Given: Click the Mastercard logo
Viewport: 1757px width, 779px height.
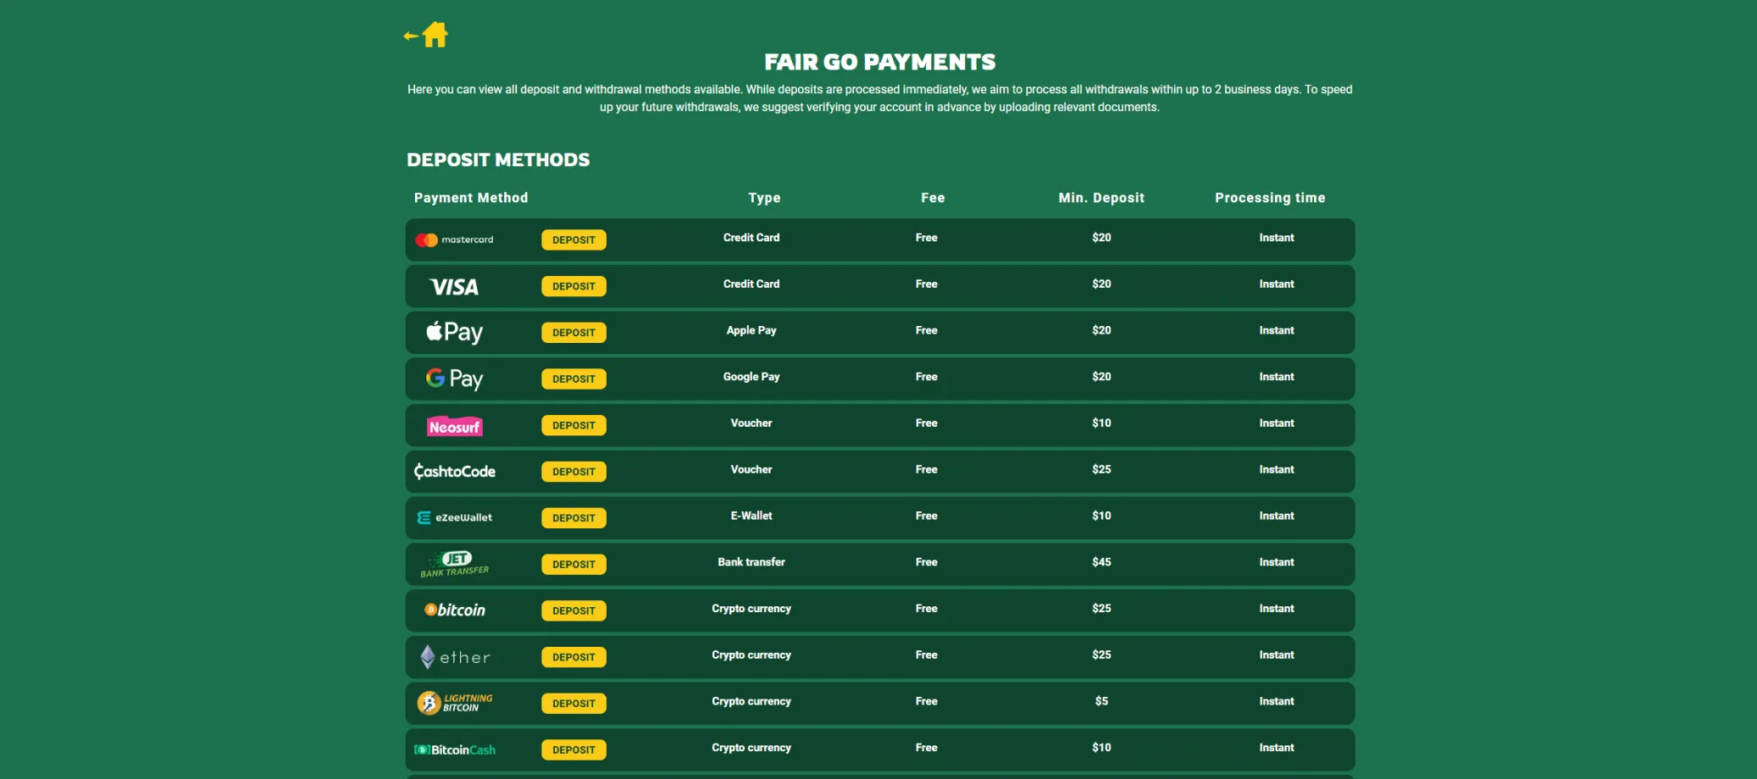Looking at the screenshot, I should 454,240.
